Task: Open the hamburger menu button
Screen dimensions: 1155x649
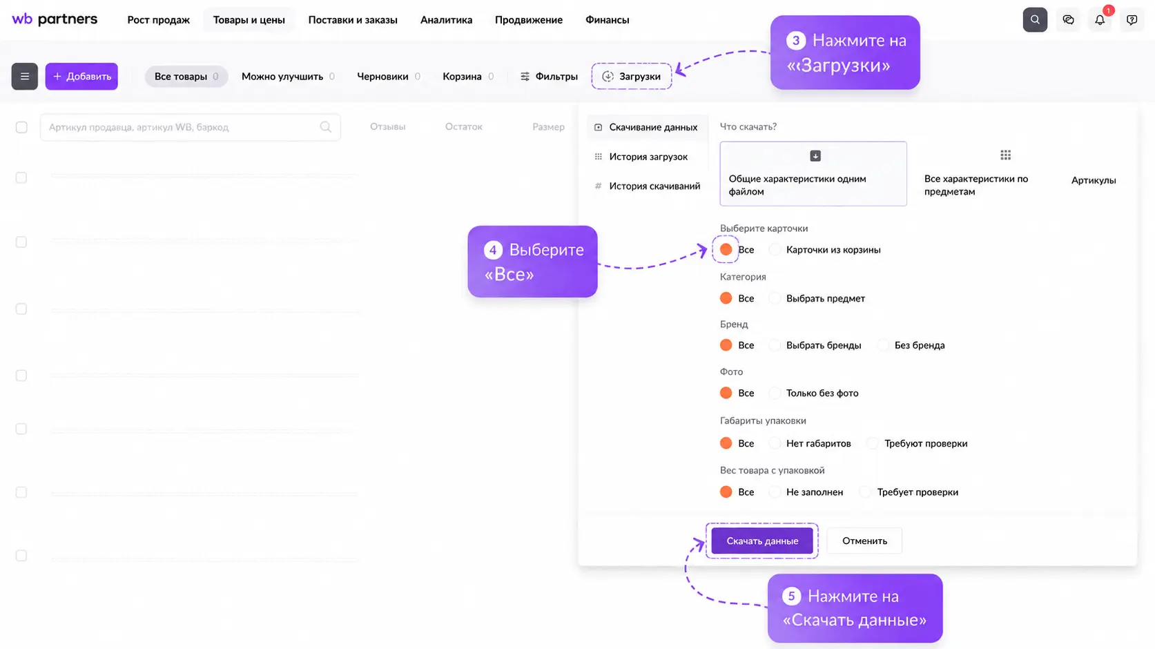Action: [x=24, y=76]
